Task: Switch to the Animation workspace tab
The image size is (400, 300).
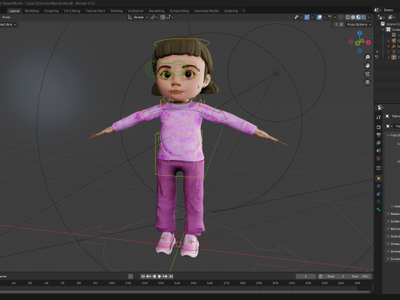Action: (x=136, y=11)
